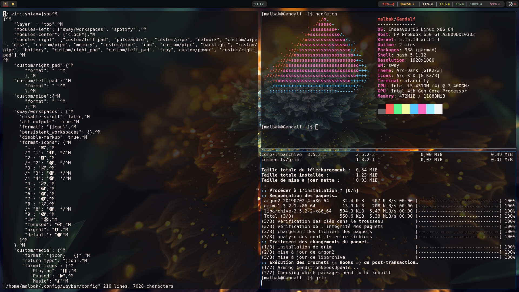The image size is (519, 292).
Task: Click the 100% backlight brightness module
Action: (476, 4)
